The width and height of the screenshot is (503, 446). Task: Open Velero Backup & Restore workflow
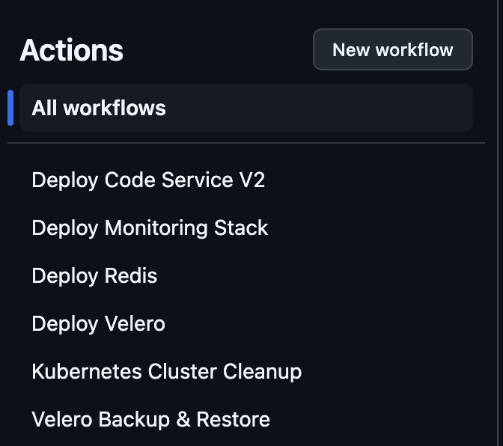pyautogui.click(x=150, y=419)
